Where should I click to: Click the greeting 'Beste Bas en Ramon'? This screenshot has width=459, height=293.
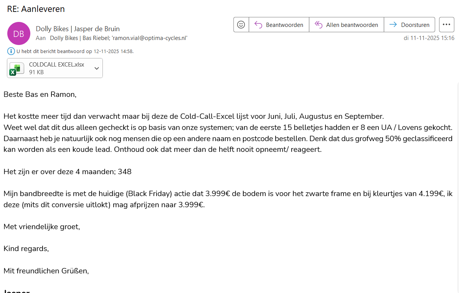[40, 95]
